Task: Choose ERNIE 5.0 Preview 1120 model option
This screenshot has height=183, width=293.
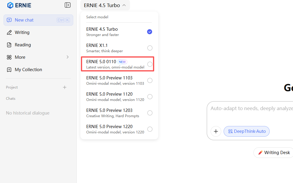Action: pyautogui.click(x=115, y=97)
